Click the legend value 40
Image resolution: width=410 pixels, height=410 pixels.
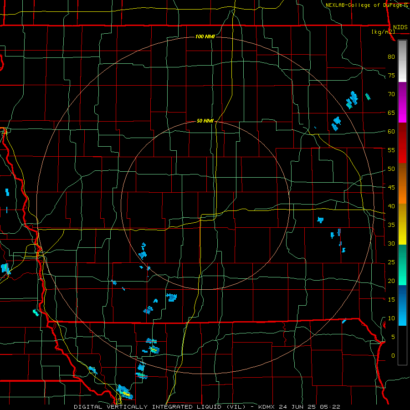pos(391,206)
